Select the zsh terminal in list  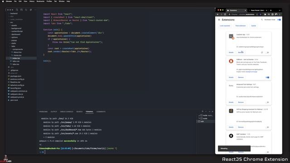point(206,121)
